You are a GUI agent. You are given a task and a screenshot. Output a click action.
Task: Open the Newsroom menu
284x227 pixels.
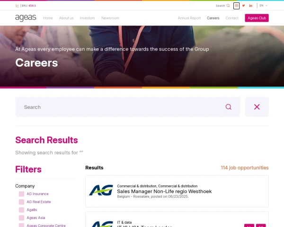[110, 18]
